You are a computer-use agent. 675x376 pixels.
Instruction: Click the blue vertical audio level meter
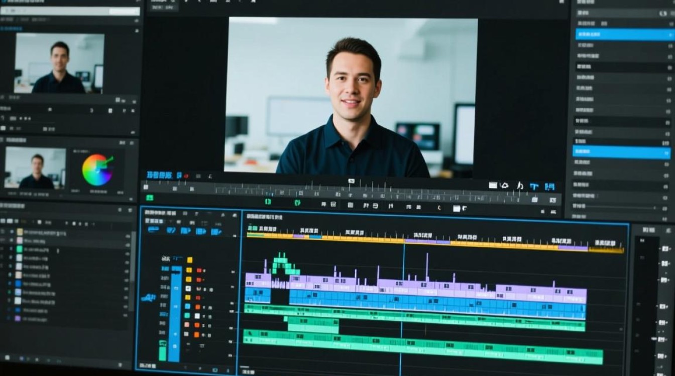175,314
